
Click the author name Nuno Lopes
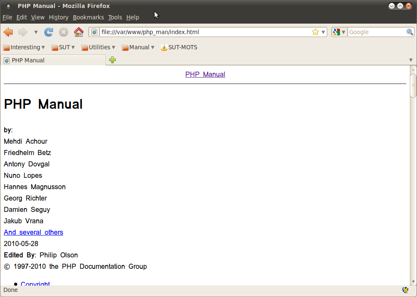[23, 176]
